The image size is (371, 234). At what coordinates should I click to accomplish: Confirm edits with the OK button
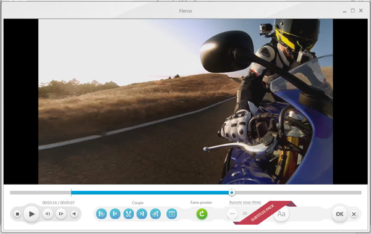[x=339, y=214]
